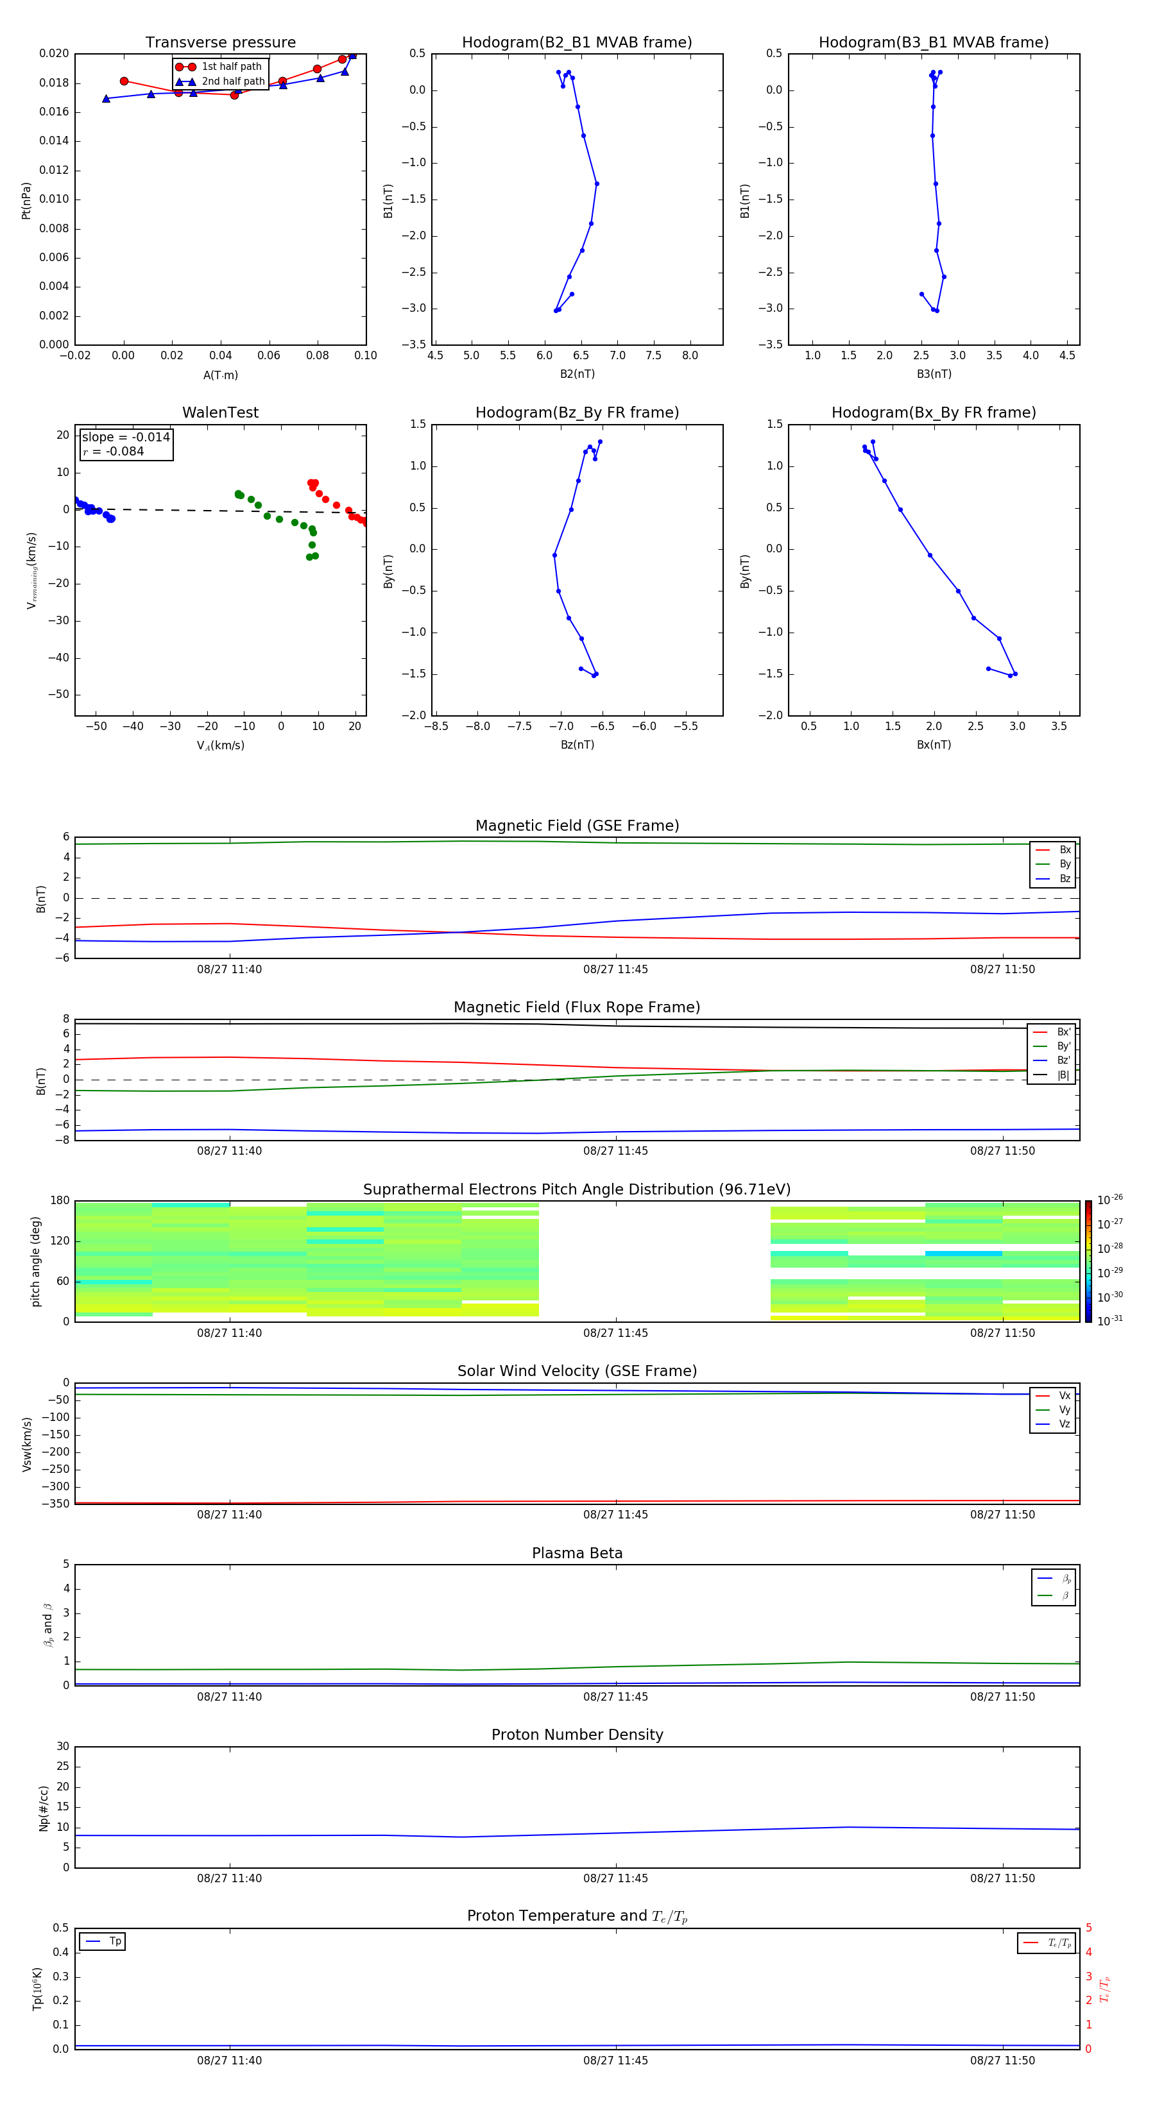Click the 'Vx' legend entry
The height and width of the screenshot is (2117, 1155).
click(x=1053, y=1395)
